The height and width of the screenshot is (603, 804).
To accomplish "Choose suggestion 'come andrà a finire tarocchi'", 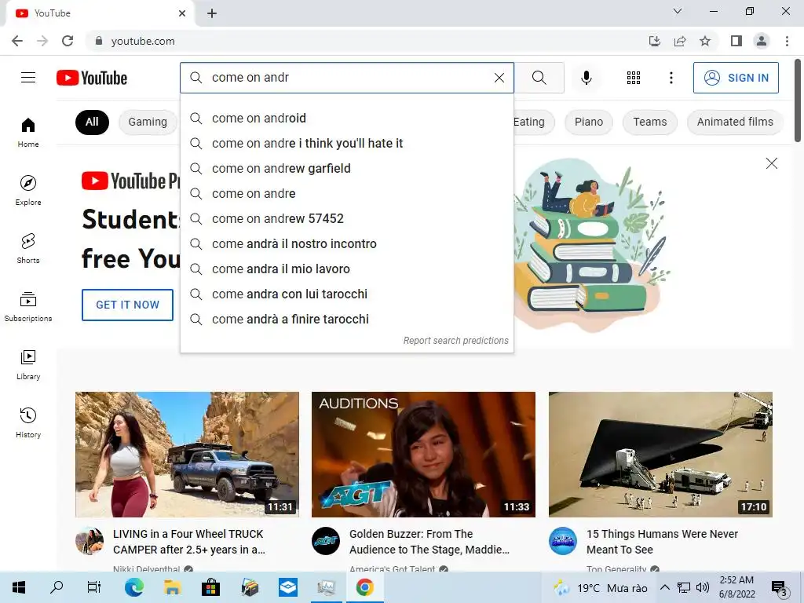I will pyautogui.click(x=347, y=319).
